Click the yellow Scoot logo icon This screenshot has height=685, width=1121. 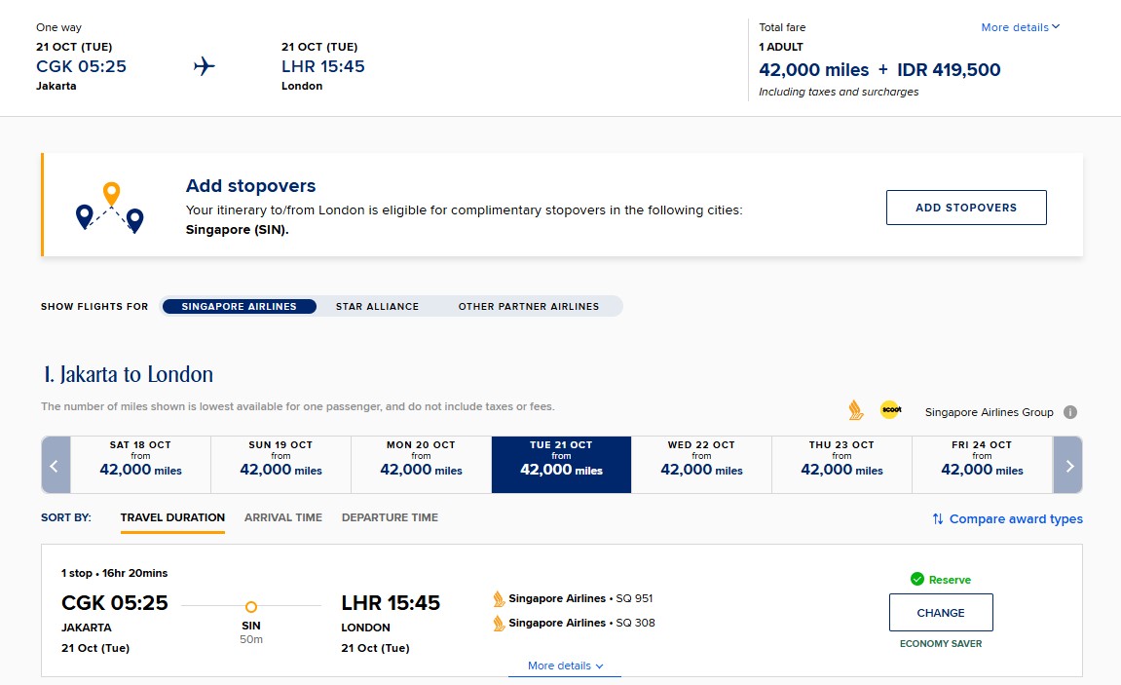point(890,410)
